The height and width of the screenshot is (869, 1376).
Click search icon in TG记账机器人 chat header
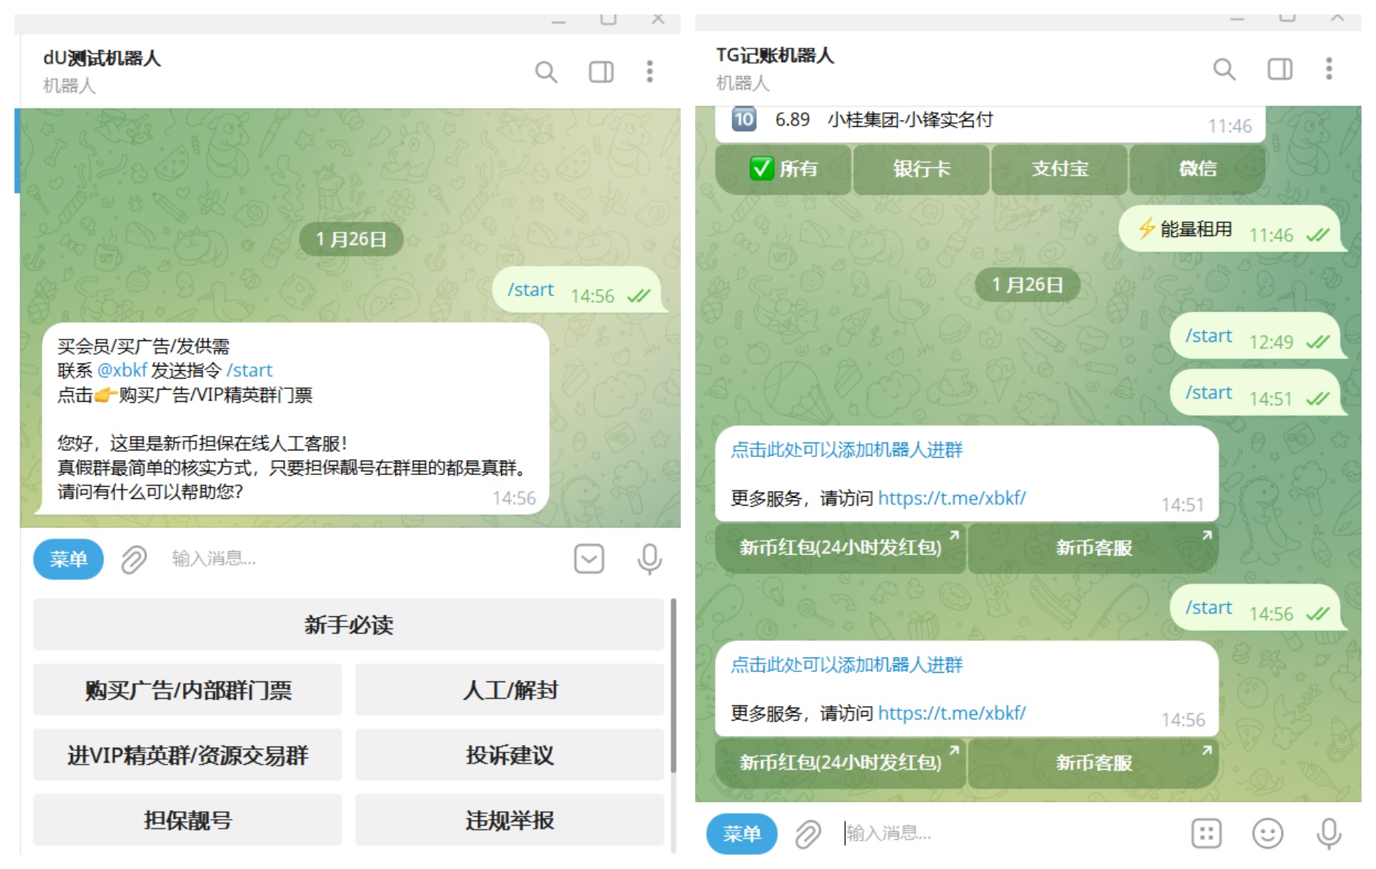pos(1224,70)
